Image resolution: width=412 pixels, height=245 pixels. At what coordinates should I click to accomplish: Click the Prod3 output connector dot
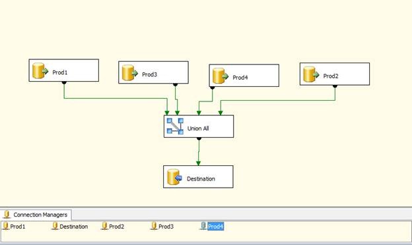(x=175, y=85)
